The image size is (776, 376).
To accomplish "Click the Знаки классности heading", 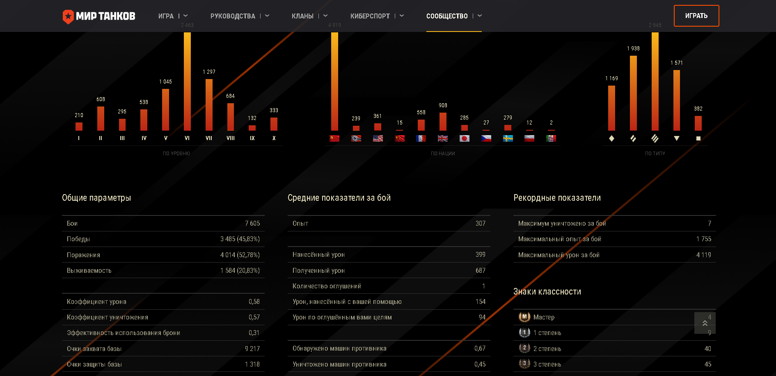I will tap(547, 292).
